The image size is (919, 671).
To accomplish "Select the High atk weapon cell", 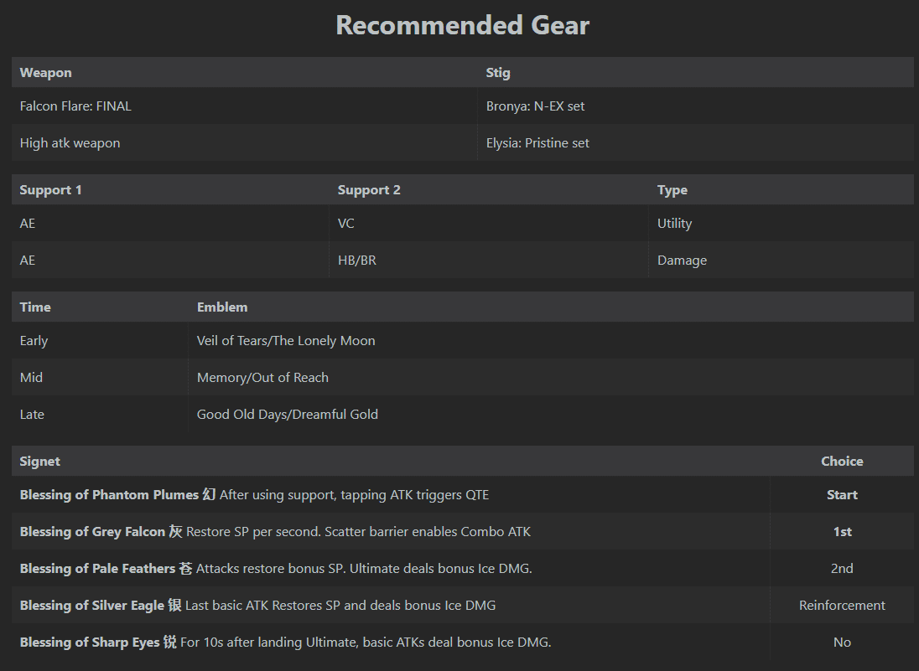I will (x=70, y=143).
